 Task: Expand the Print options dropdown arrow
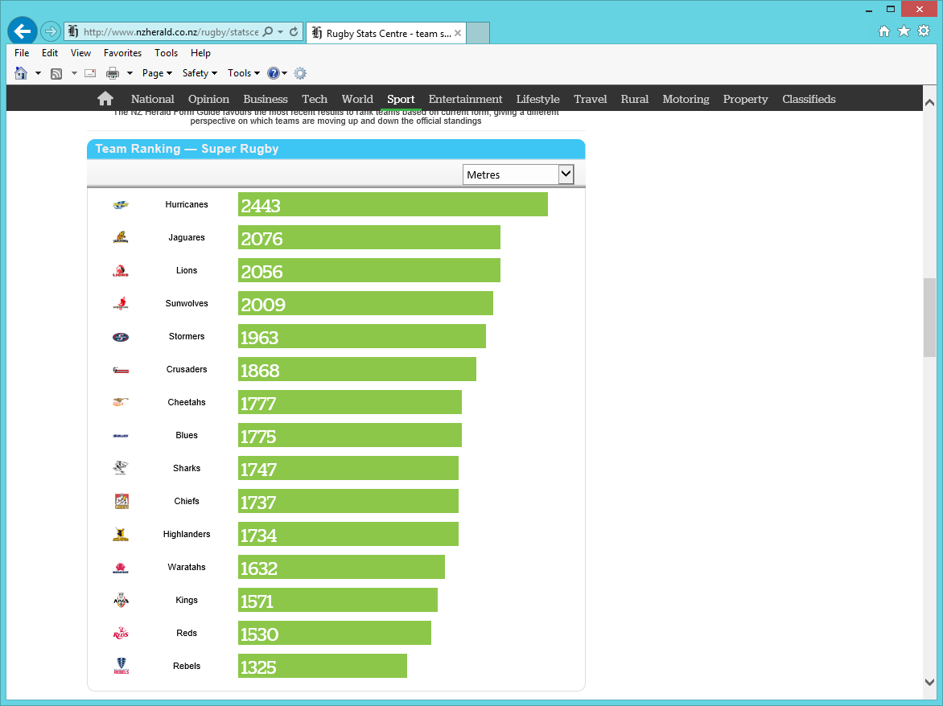(x=130, y=73)
